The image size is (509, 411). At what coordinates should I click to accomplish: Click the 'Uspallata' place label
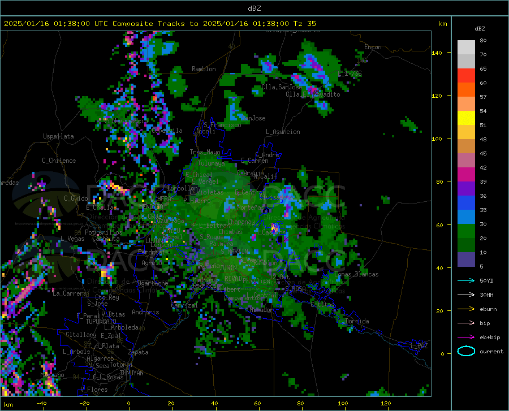(58, 136)
